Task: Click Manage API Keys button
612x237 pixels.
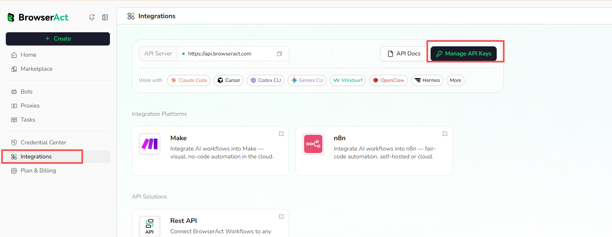Action: tap(464, 53)
